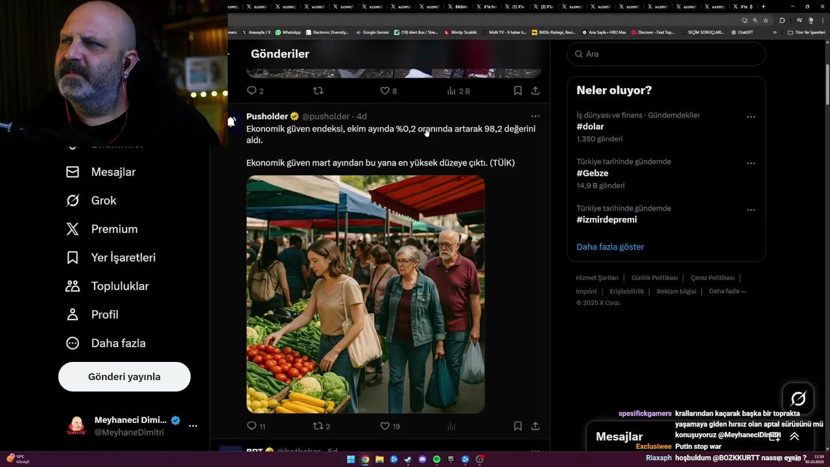Open the Google Gemini bookmark
Viewport: 830px width, 467px height.
(372, 32)
